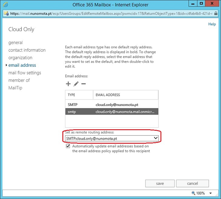The image size is (221, 199).
Task: Open the general section
Action: [x=15, y=43]
